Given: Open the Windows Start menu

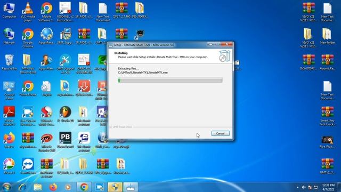Looking at the screenshot, I should pyautogui.click(x=6, y=187).
